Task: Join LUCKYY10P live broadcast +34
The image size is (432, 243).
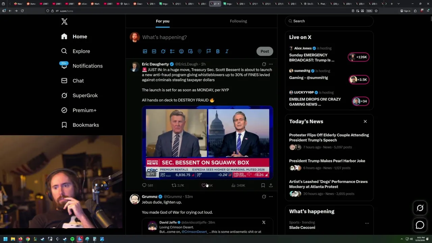Action: click(x=360, y=101)
